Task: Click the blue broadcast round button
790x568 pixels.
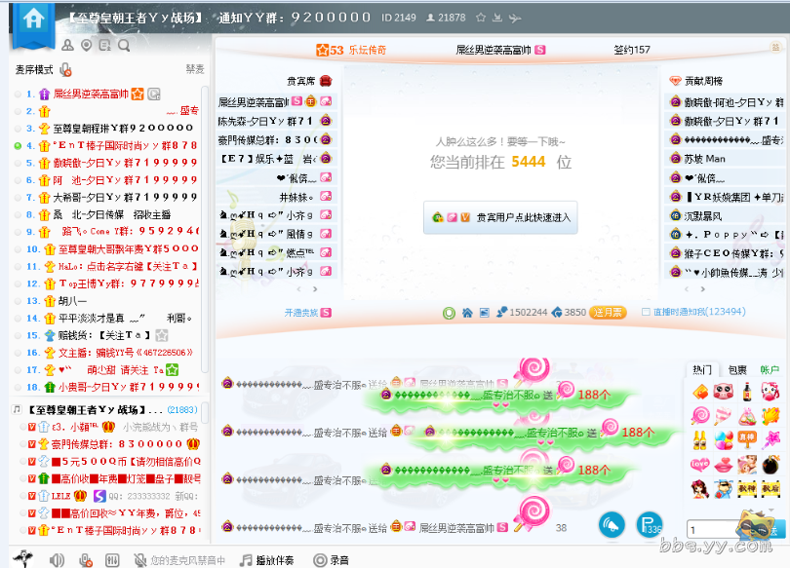Action: 612,525
